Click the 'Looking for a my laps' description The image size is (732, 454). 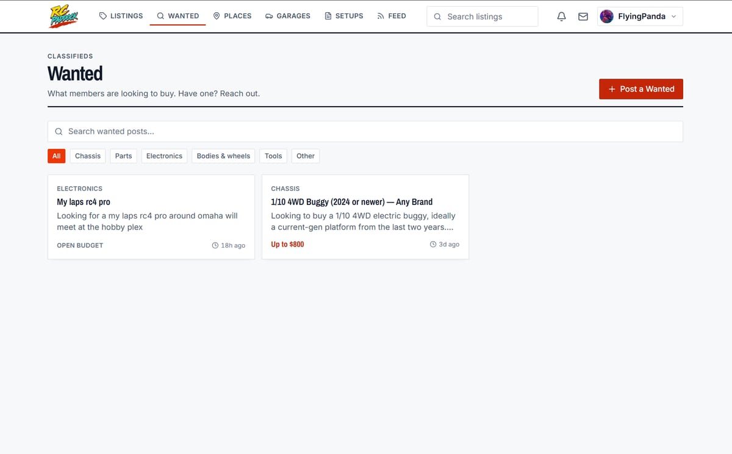[x=147, y=222]
